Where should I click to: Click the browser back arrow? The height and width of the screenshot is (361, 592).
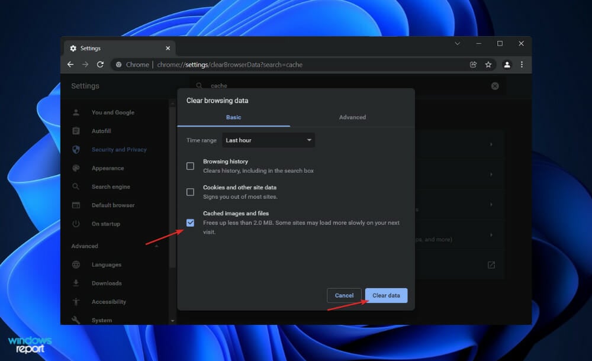tap(70, 65)
